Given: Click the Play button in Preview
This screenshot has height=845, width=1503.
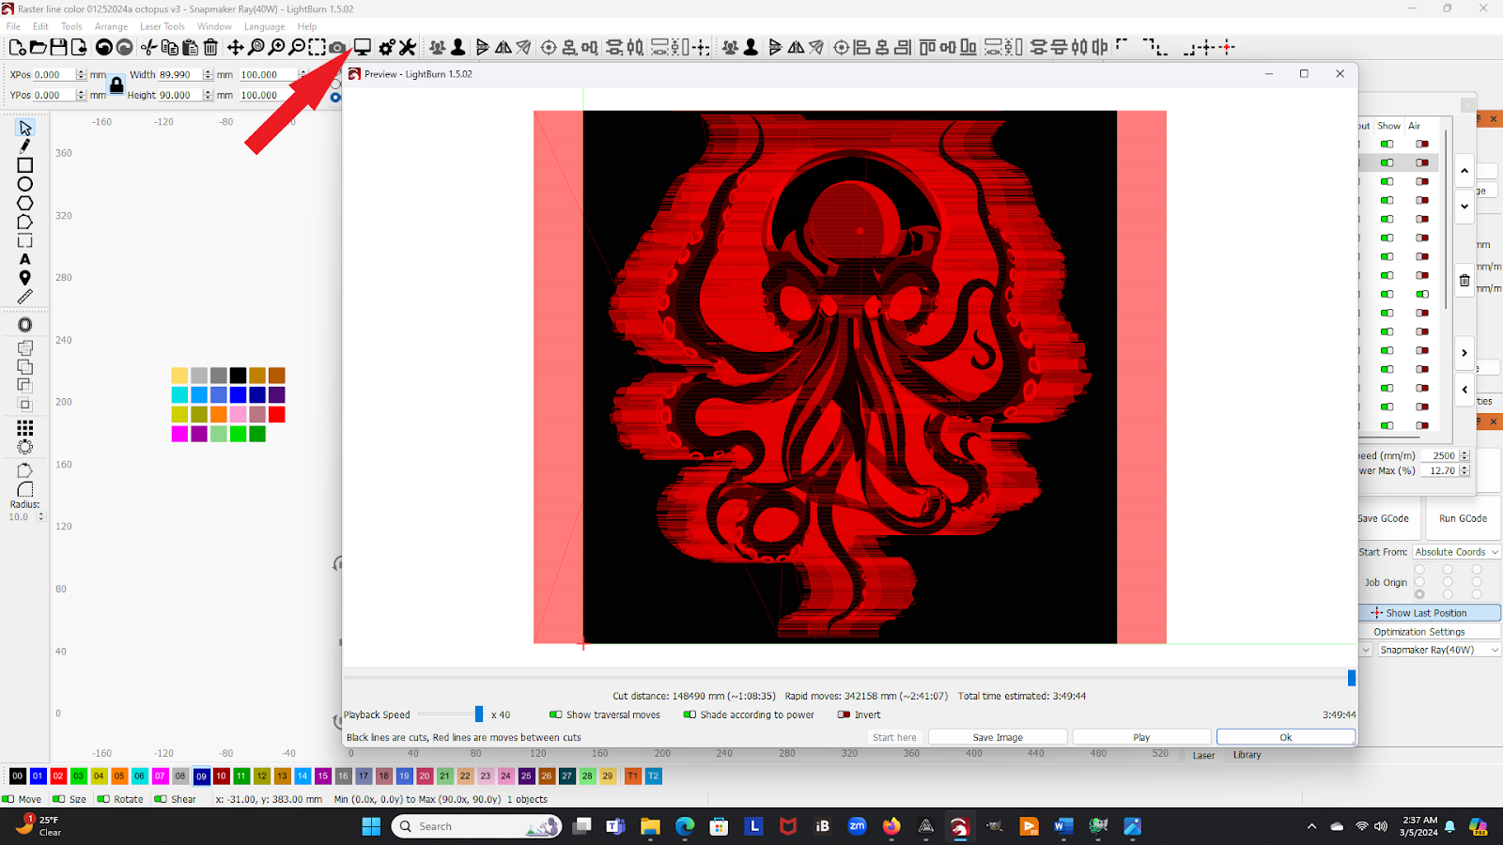Looking at the screenshot, I should coord(1141,737).
